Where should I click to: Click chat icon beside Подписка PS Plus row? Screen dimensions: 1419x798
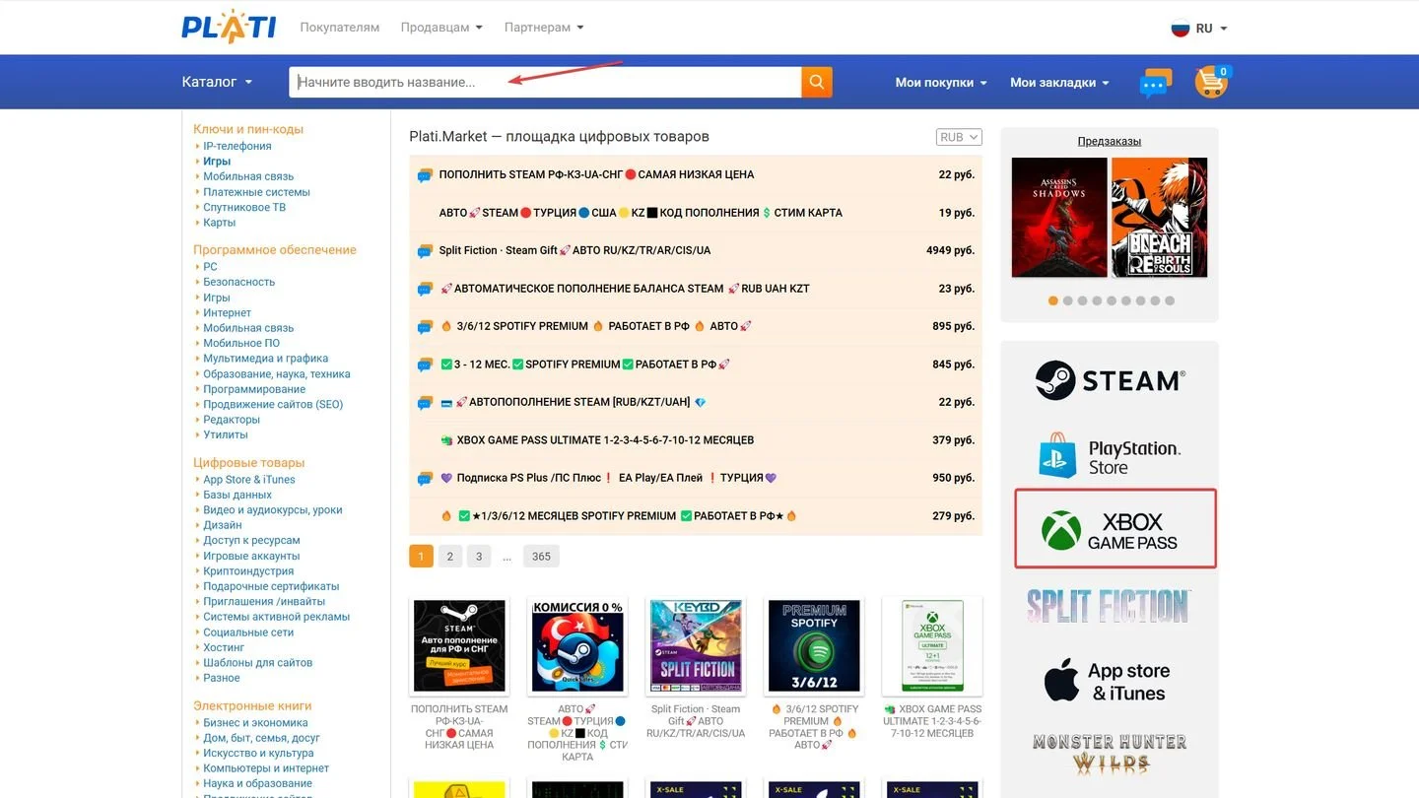(425, 479)
